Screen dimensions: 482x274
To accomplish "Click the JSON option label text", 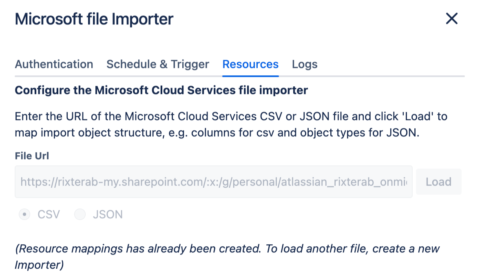I will coord(108,215).
